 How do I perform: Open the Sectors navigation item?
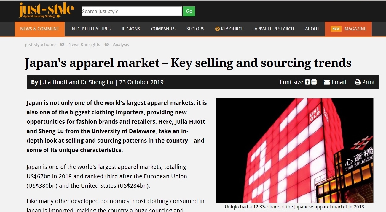(195, 29)
